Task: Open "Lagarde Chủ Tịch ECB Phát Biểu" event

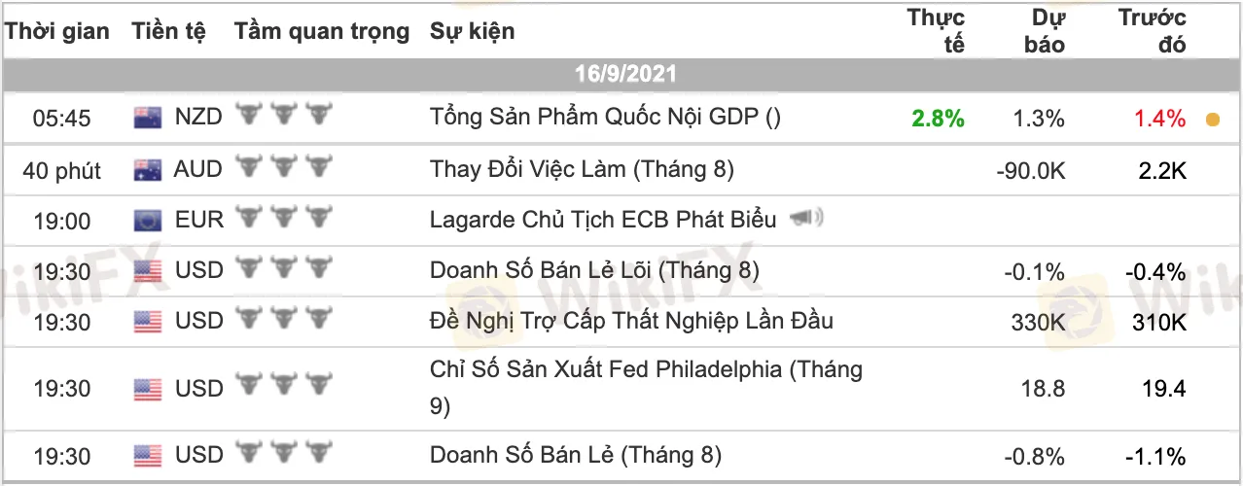Action: (x=603, y=220)
